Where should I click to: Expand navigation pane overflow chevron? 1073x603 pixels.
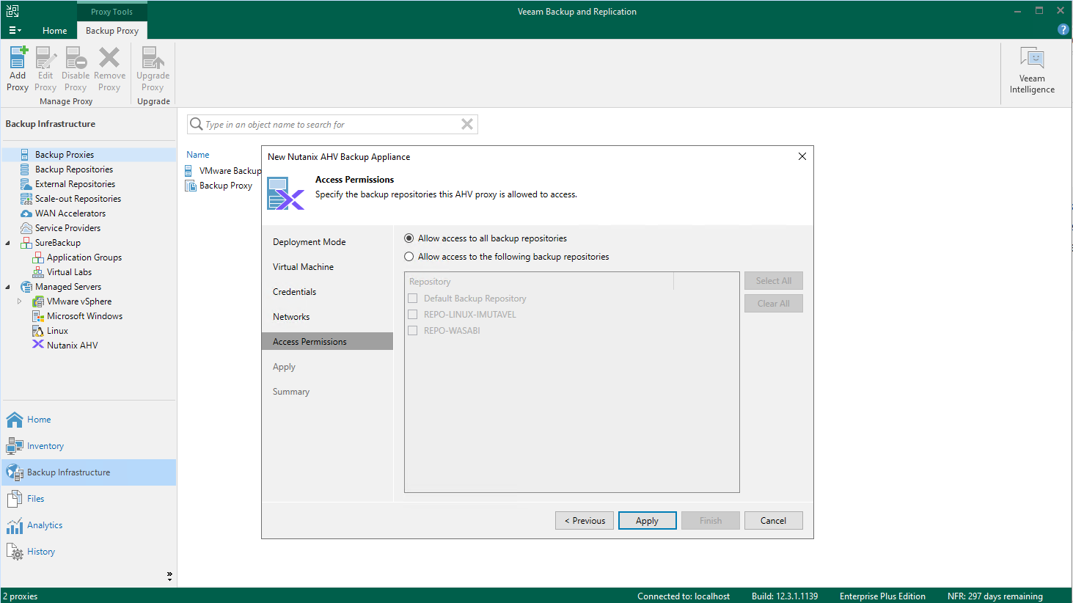coord(169,577)
